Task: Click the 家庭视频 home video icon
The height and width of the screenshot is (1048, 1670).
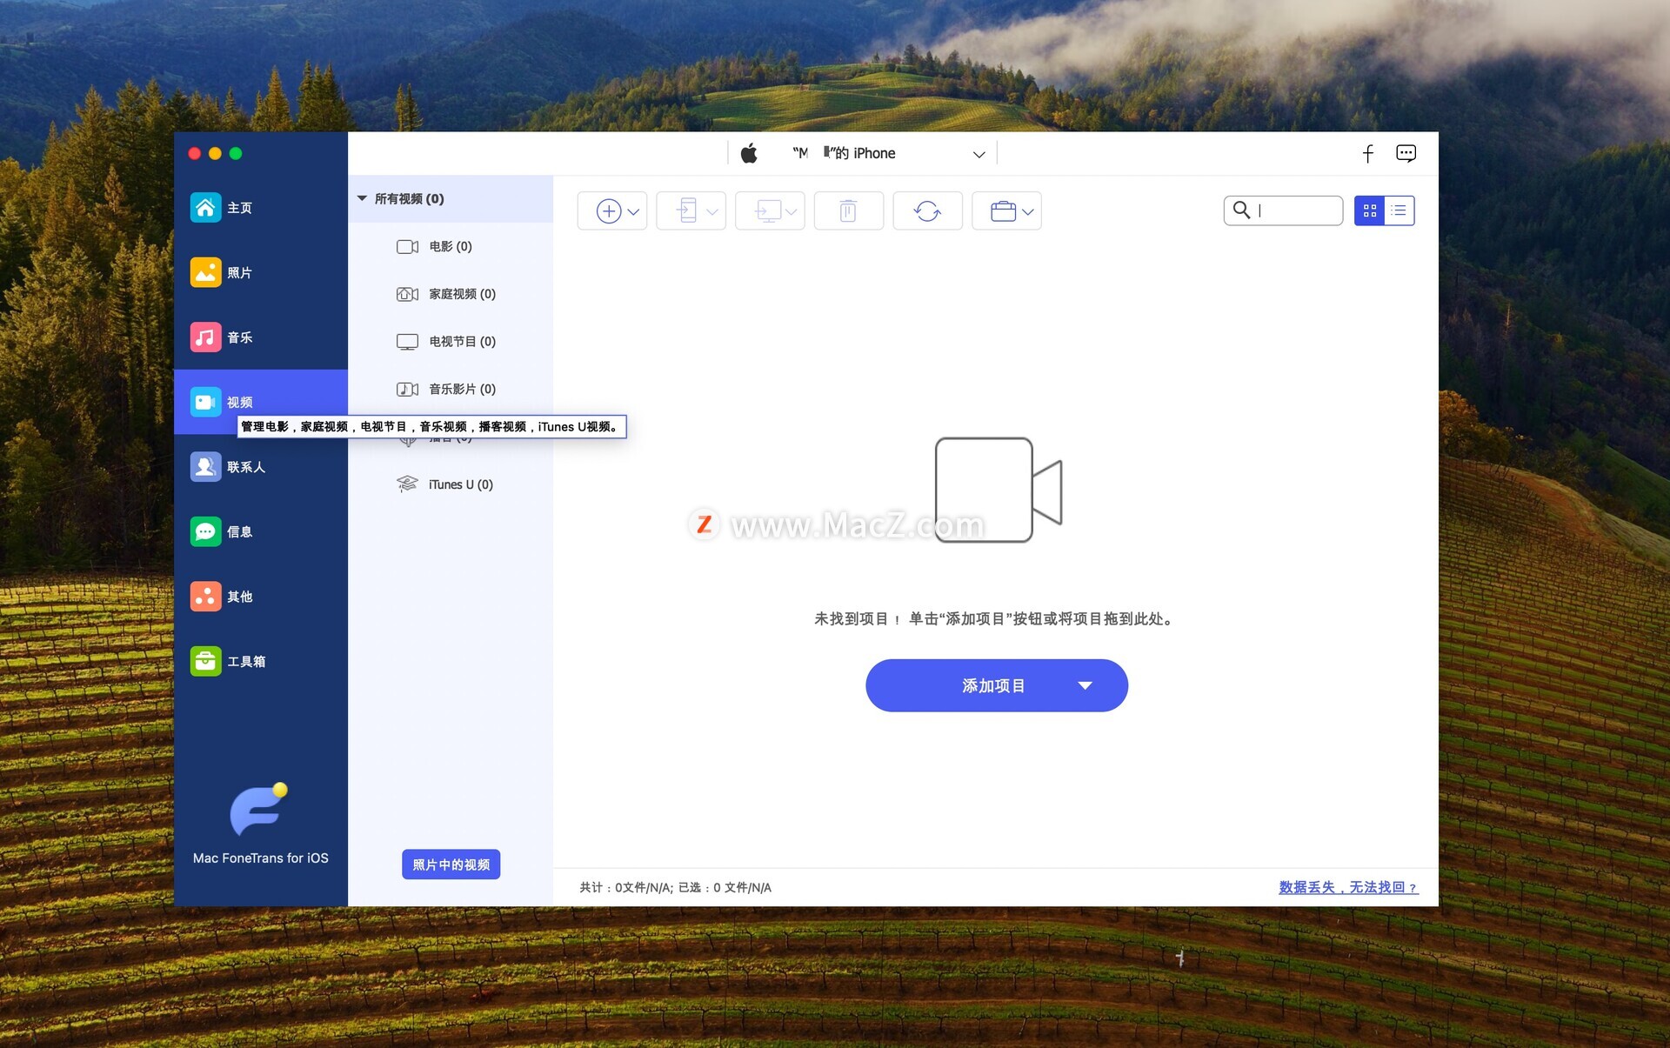Action: pos(407,294)
